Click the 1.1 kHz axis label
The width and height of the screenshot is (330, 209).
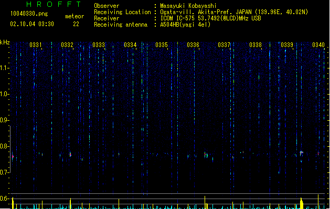click(x=5, y=68)
